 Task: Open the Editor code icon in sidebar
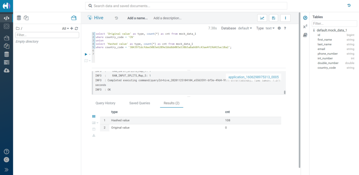click(6, 18)
